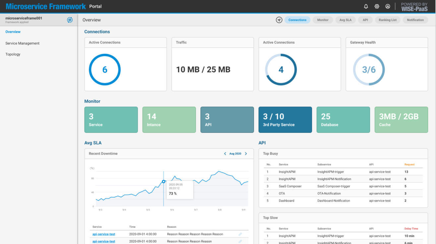Go to next month in Recent Downtime
This screenshot has width=436, height=244.
[246, 154]
